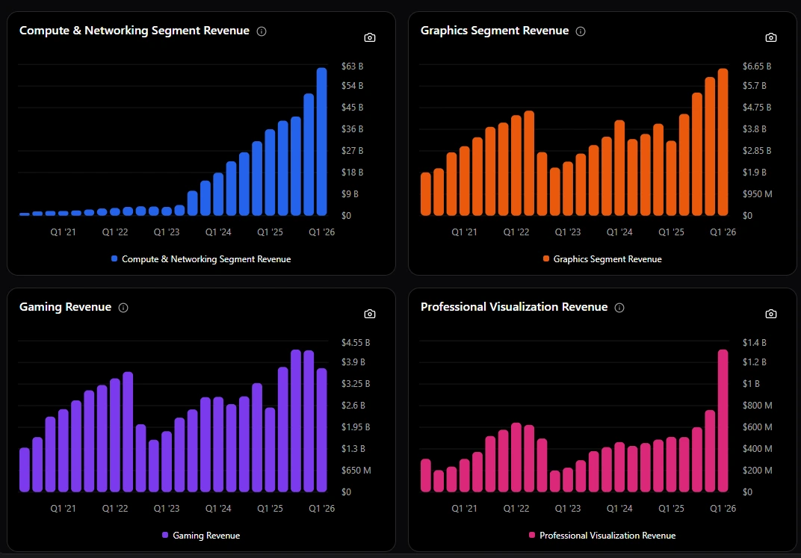Image resolution: width=801 pixels, height=558 pixels.
Task: Click camera icon on Gaming Revenue chart
Action: coord(370,314)
